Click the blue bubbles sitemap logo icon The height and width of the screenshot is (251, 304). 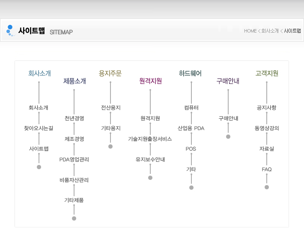[x=10, y=30]
